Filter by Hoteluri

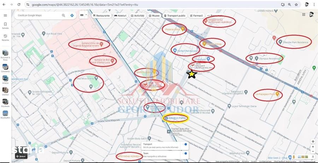120,16
